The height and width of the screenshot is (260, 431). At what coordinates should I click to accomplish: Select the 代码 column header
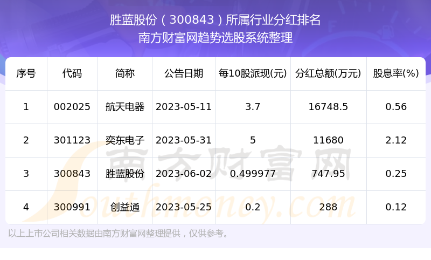[x=72, y=73]
